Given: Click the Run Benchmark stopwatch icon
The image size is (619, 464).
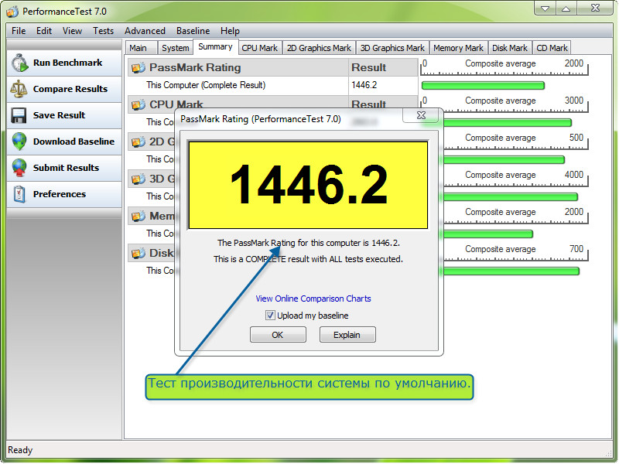Looking at the screenshot, I should [19, 63].
